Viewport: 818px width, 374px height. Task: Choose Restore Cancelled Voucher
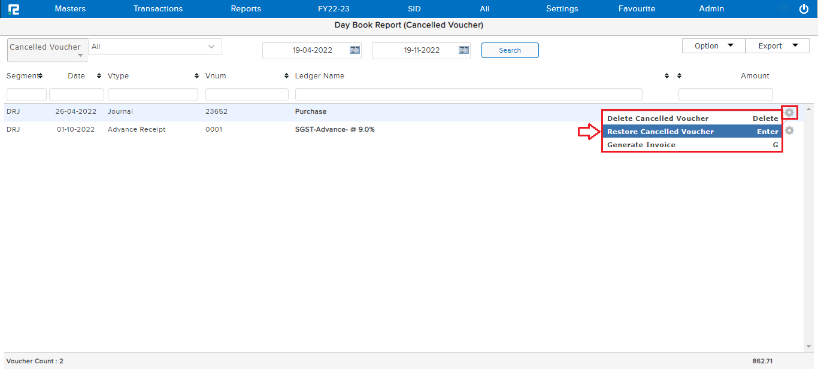(659, 131)
